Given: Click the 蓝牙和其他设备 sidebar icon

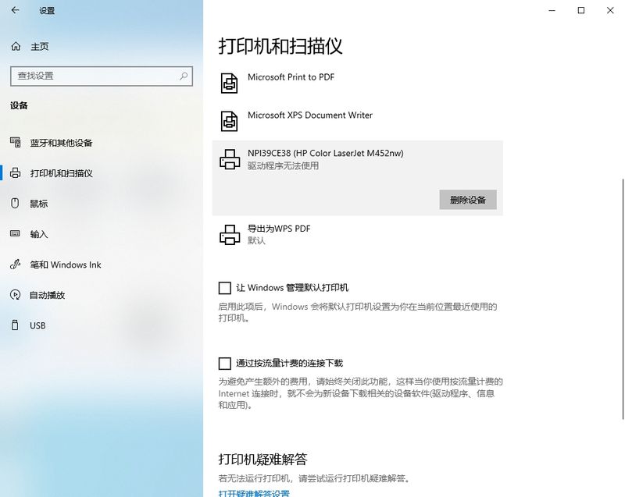Looking at the screenshot, I should [15, 143].
